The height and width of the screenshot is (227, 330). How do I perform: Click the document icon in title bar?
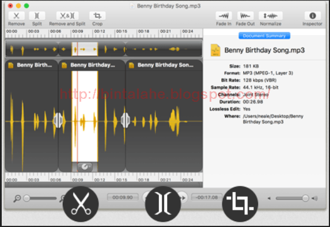pyautogui.click(x=132, y=6)
